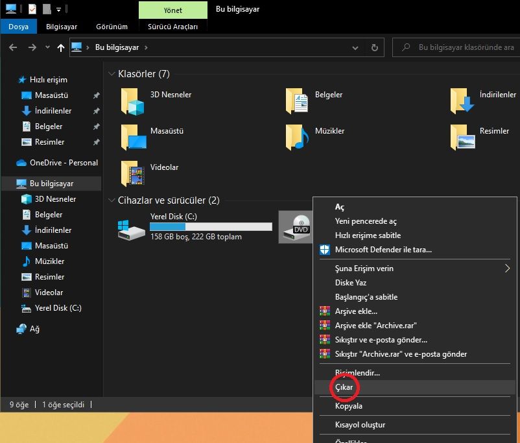
Task: Click the new folder icon in title bar
Action: 47,9
